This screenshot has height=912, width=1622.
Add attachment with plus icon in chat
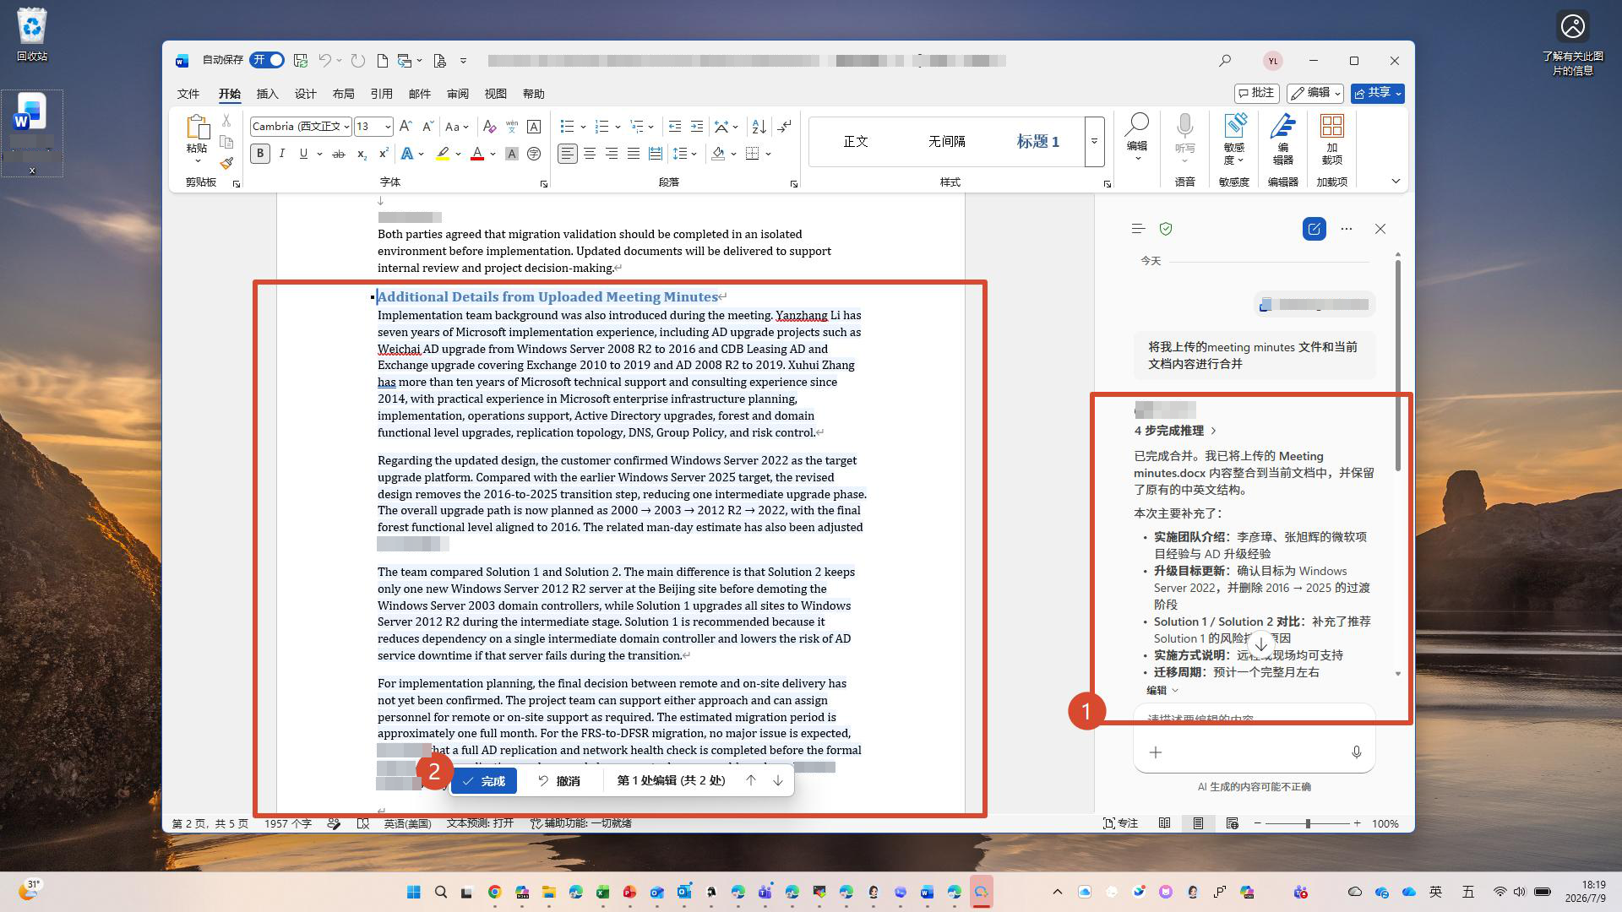pos(1156,752)
